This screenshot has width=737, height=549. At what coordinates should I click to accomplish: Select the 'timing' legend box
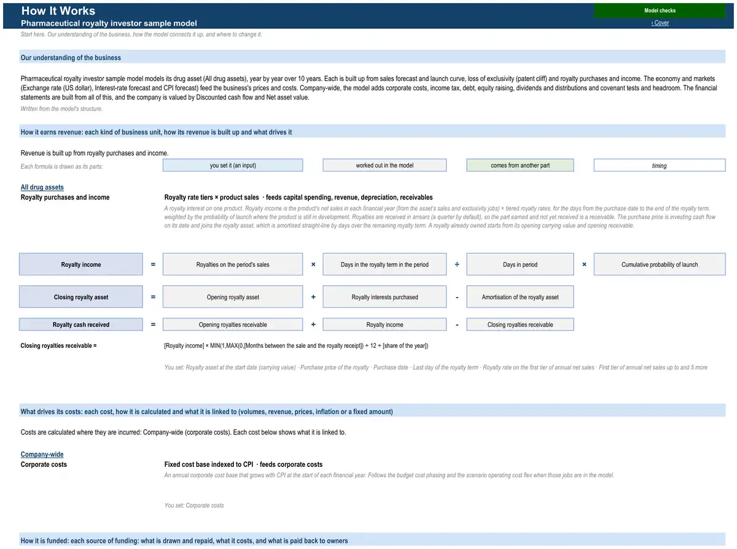660,165
